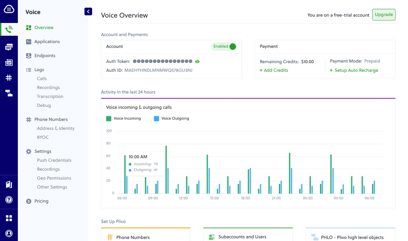Toggle Voice Outgoing legend blue swatch
408x241 pixels.
point(156,119)
